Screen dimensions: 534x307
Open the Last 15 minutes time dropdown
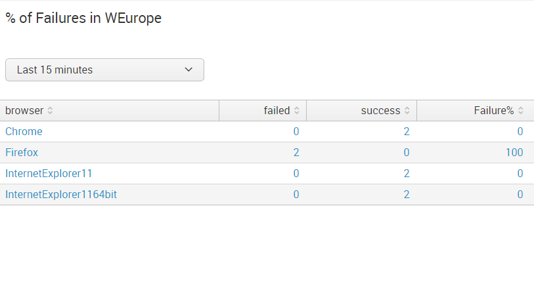point(104,70)
